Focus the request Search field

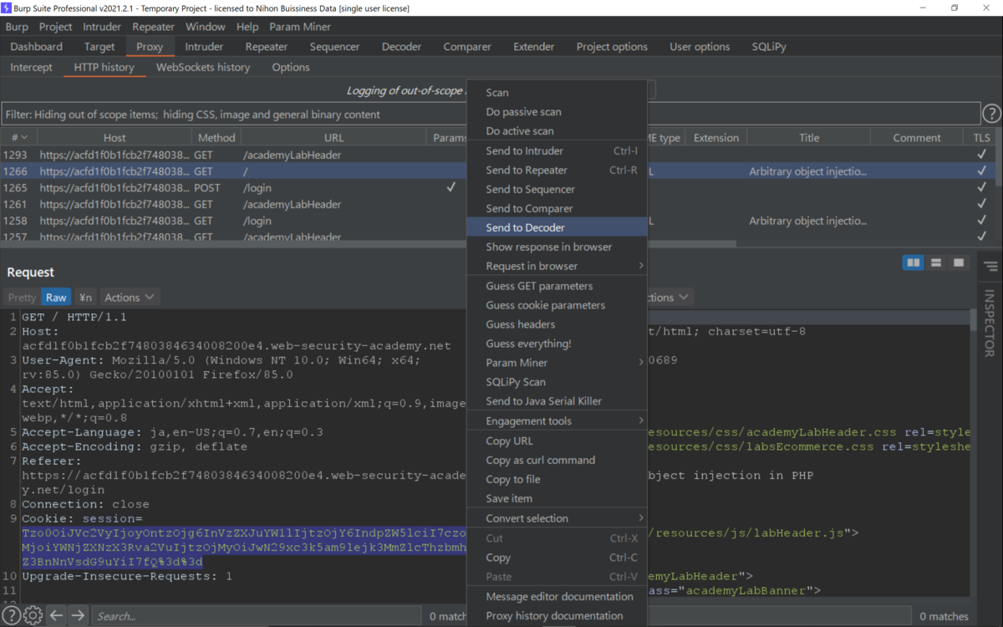(x=256, y=616)
